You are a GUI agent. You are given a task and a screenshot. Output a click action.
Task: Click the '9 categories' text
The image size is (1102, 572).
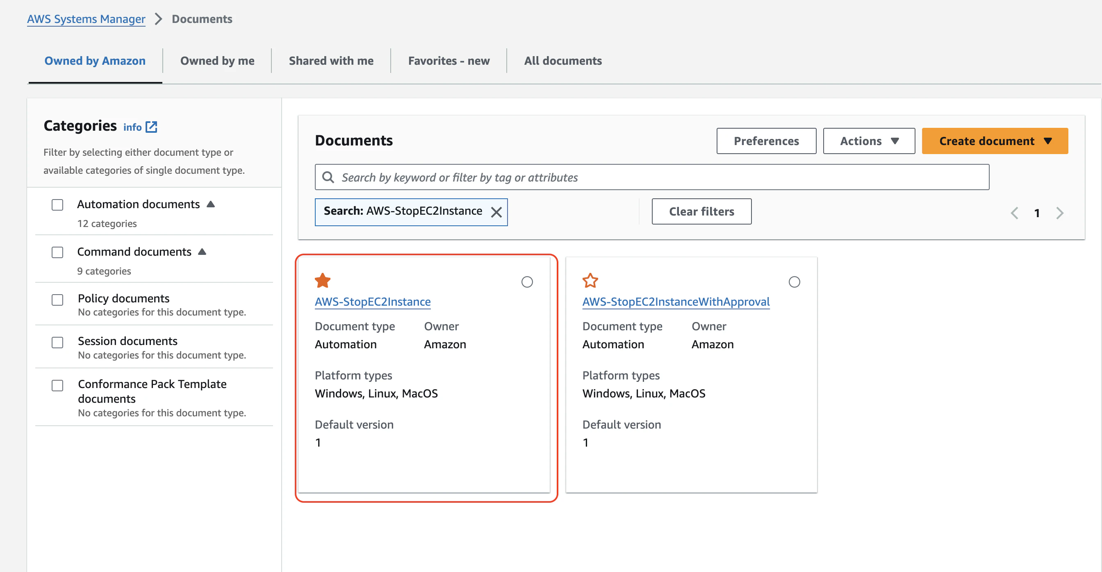104,271
